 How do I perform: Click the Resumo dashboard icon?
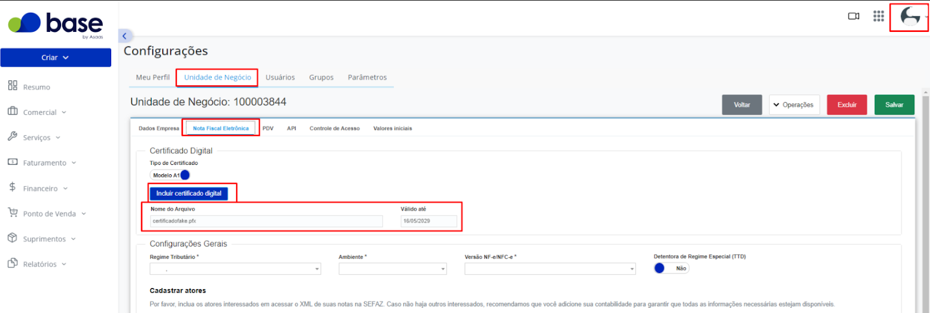[x=13, y=86]
